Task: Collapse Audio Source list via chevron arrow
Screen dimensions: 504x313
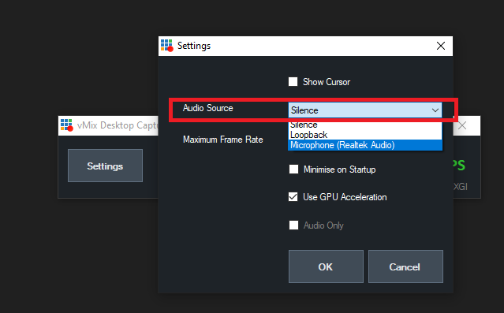Action: pos(435,110)
